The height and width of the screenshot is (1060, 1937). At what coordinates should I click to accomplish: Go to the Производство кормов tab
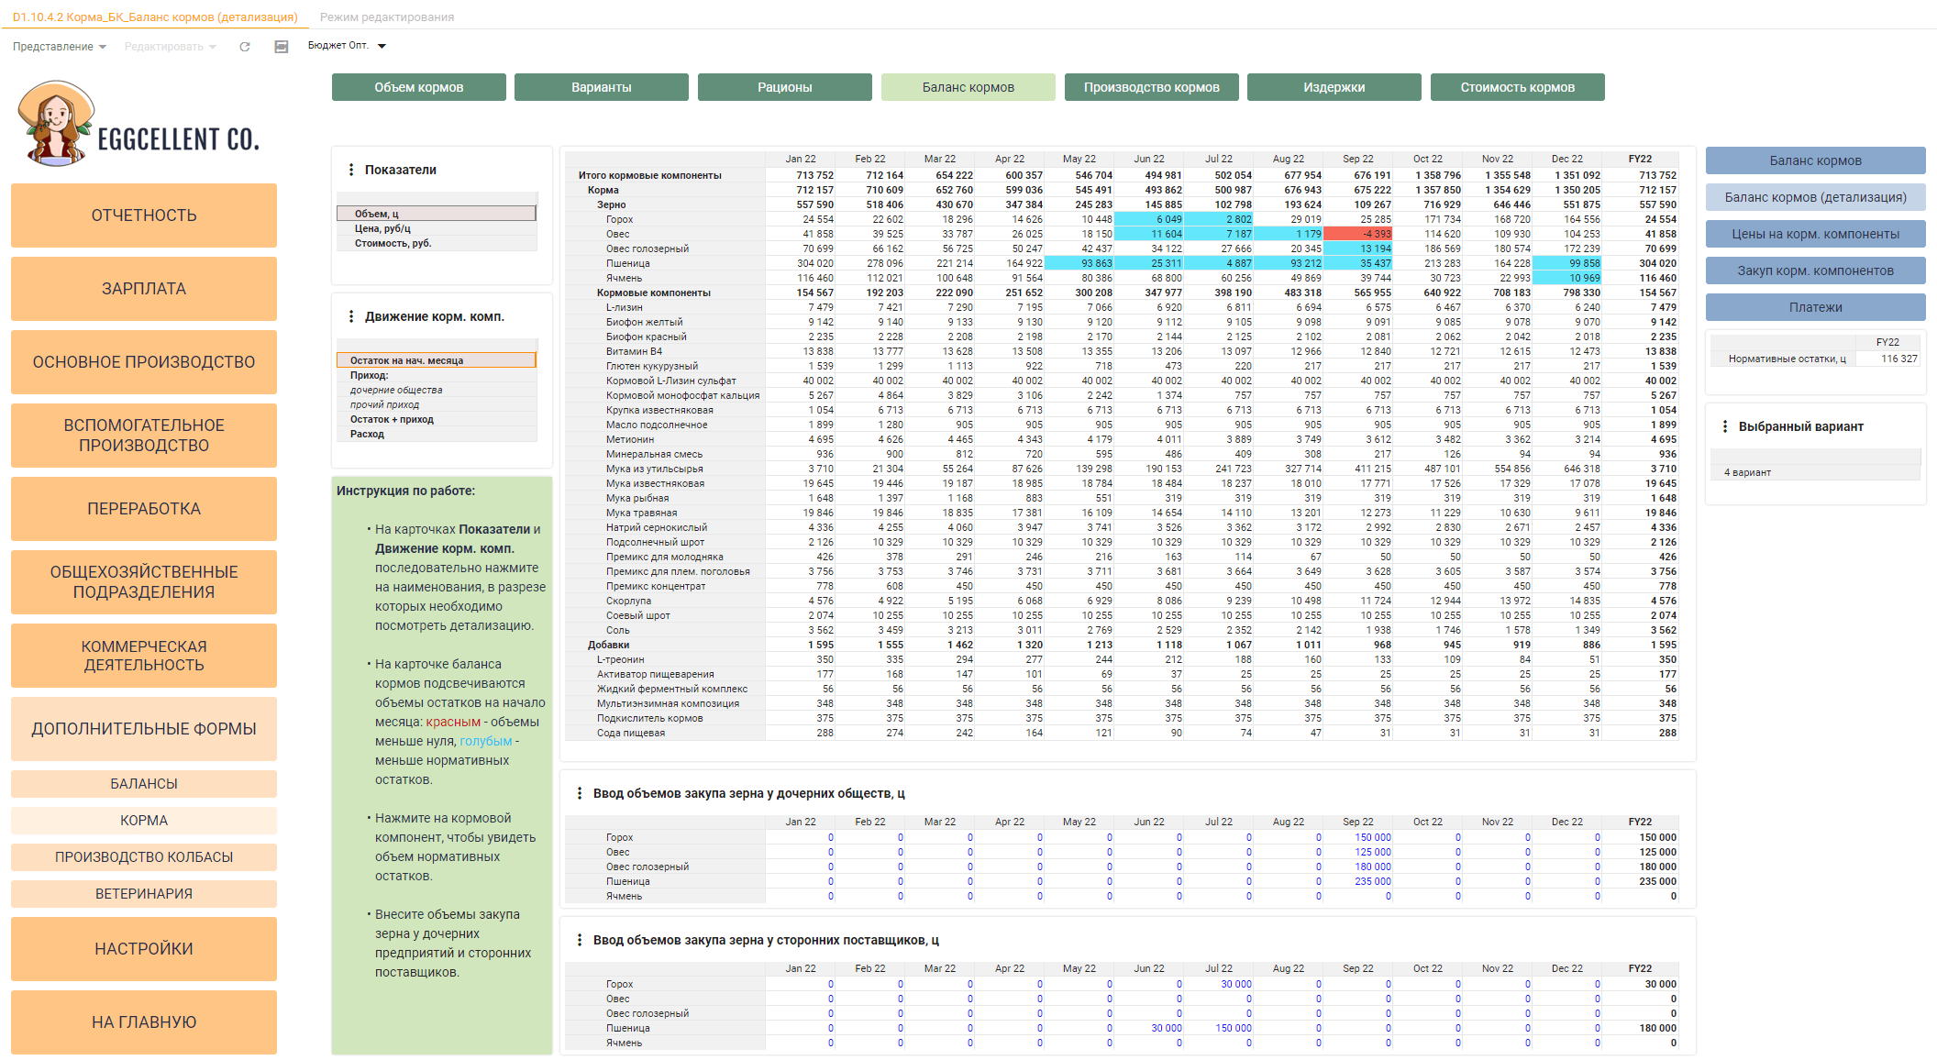click(x=1152, y=87)
